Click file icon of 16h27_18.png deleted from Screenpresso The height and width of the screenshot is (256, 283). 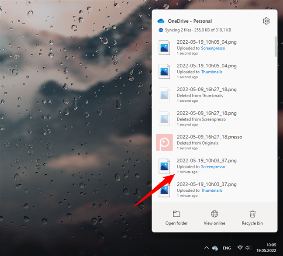pos(164,119)
